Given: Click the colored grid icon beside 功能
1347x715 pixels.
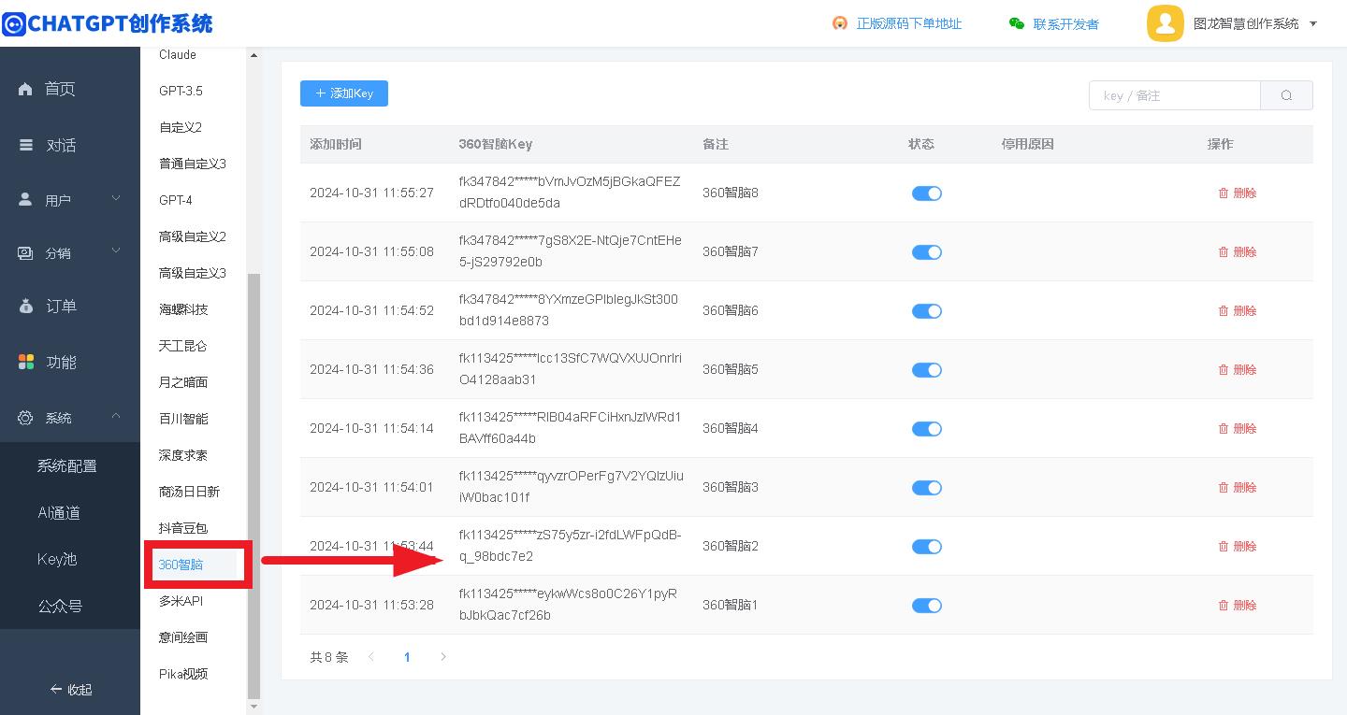Looking at the screenshot, I should pyautogui.click(x=26, y=362).
